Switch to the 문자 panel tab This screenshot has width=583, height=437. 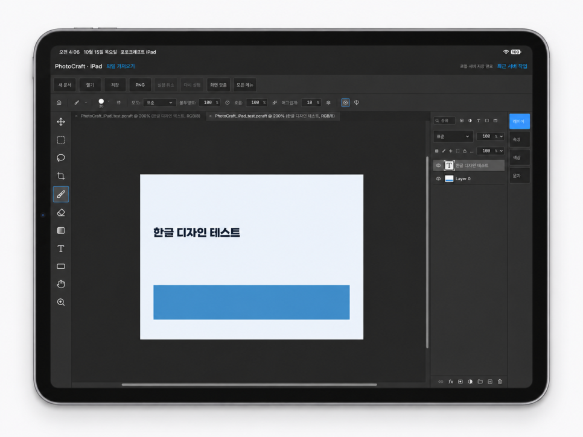[519, 175]
